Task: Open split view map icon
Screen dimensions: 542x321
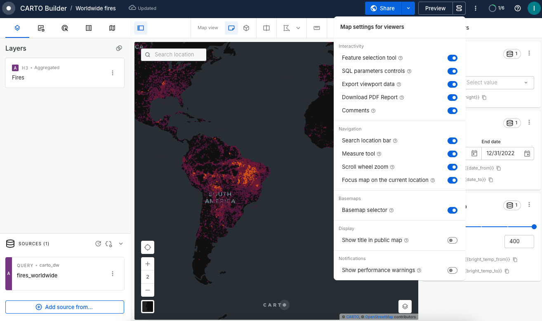Action: click(266, 28)
